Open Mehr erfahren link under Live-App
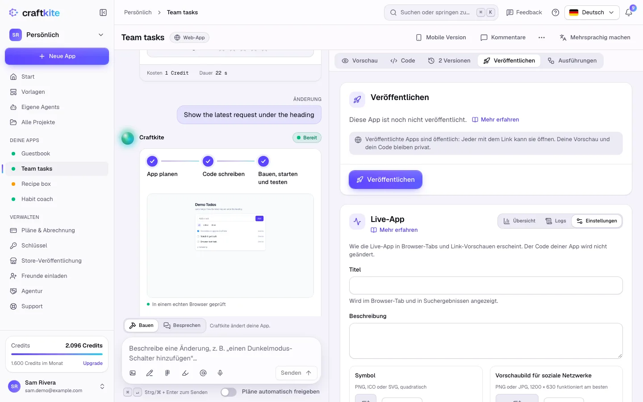 click(394, 230)
